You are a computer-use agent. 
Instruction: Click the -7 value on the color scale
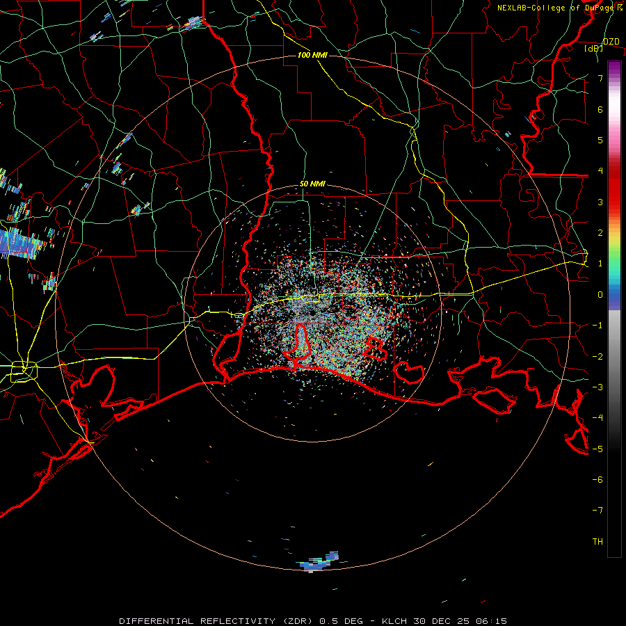(x=597, y=511)
